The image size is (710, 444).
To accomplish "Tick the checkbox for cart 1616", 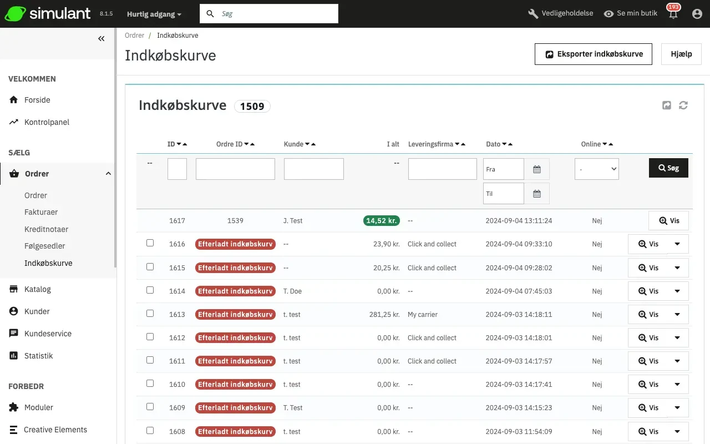I will point(150,243).
